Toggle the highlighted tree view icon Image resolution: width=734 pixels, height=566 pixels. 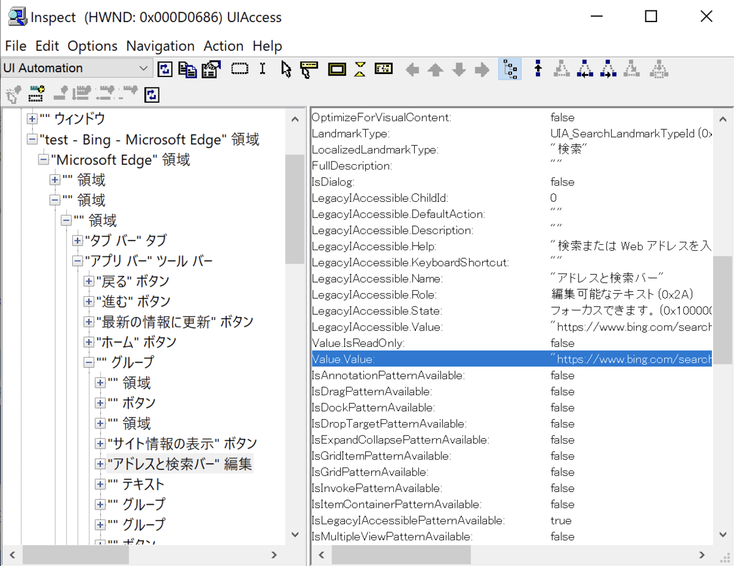510,69
